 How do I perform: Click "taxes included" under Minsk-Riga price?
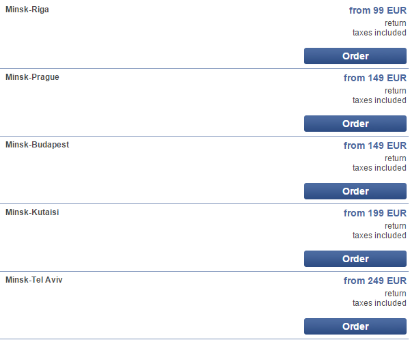[379, 33]
